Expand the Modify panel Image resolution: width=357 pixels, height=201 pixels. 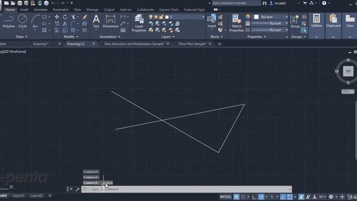pyautogui.click(x=71, y=37)
